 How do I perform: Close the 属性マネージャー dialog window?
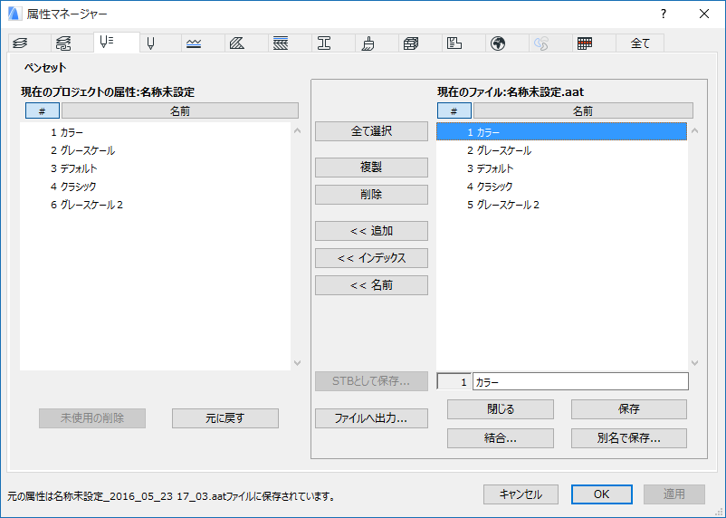[x=704, y=14]
